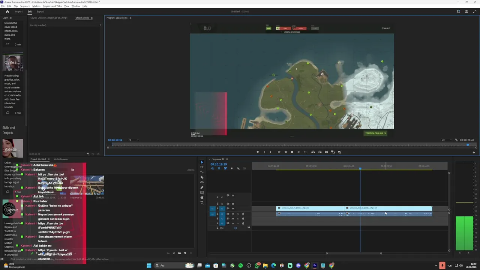The width and height of the screenshot is (480, 270).
Task: Mute audio track A1
Action: coord(233,214)
